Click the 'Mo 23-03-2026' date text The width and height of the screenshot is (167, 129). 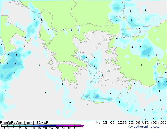(x=111, y=123)
